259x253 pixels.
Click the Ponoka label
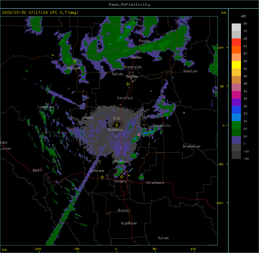coord(144,41)
